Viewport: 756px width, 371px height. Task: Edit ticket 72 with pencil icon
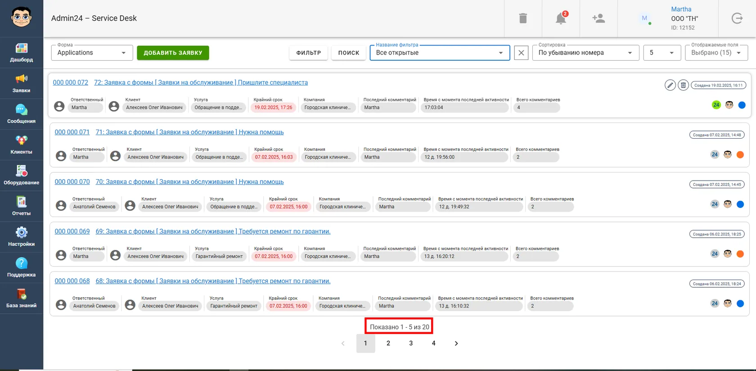[x=670, y=85]
